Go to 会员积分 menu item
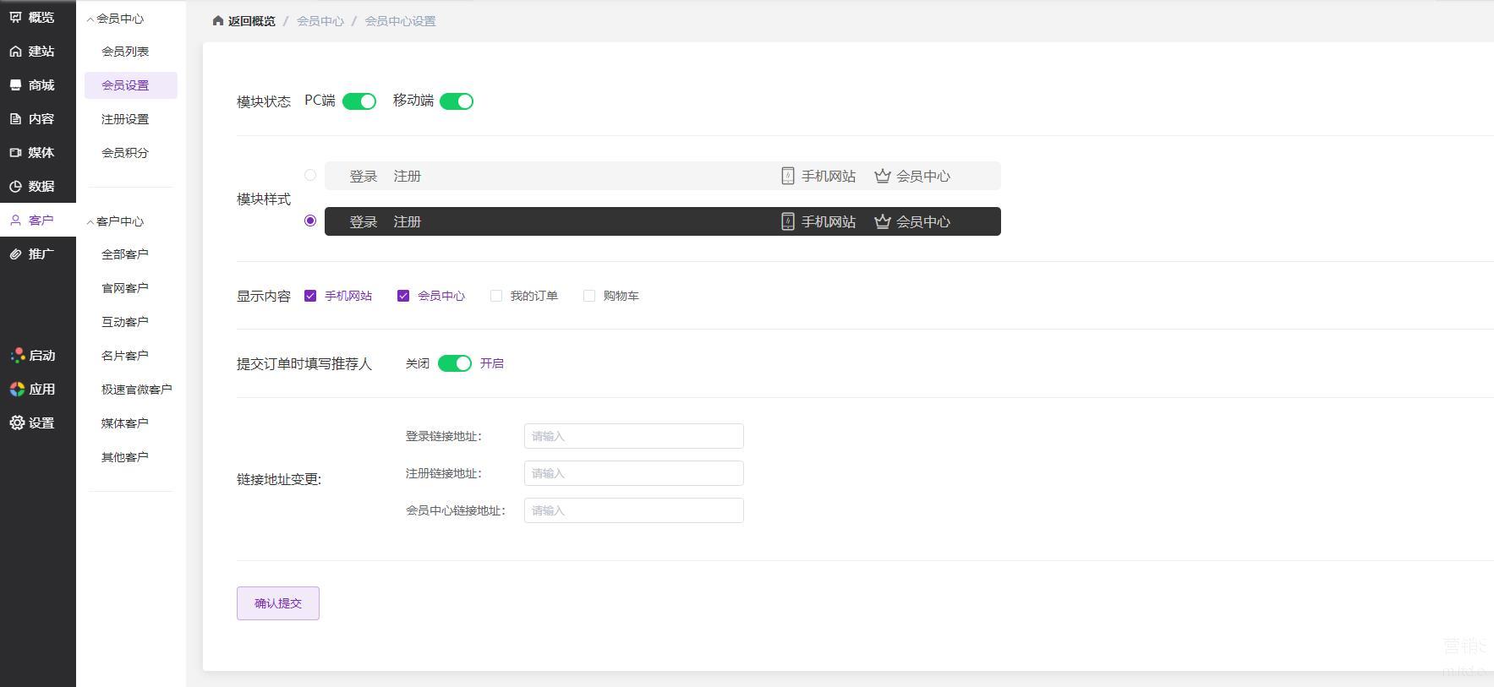Image resolution: width=1494 pixels, height=687 pixels. [x=125, y=153]
